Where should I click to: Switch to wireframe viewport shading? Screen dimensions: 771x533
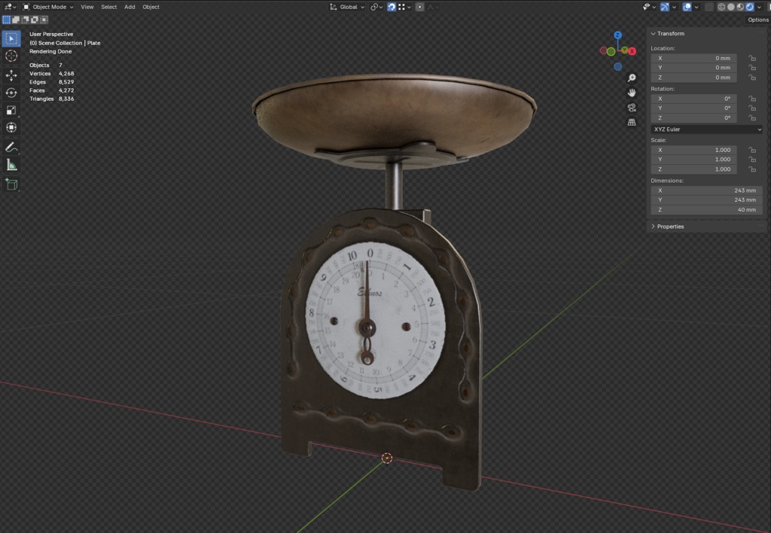[x=721, y=7]
